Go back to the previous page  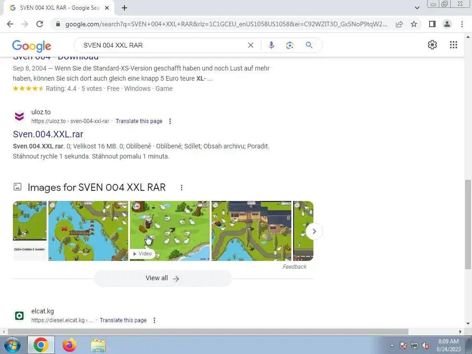click(10, 24)
